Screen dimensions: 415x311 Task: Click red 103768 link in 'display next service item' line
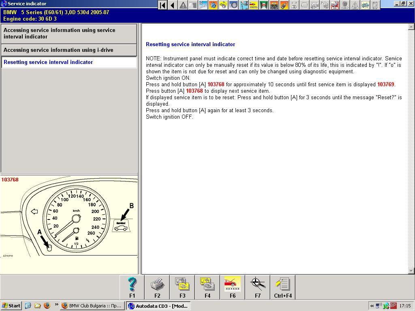pos(194,91)
